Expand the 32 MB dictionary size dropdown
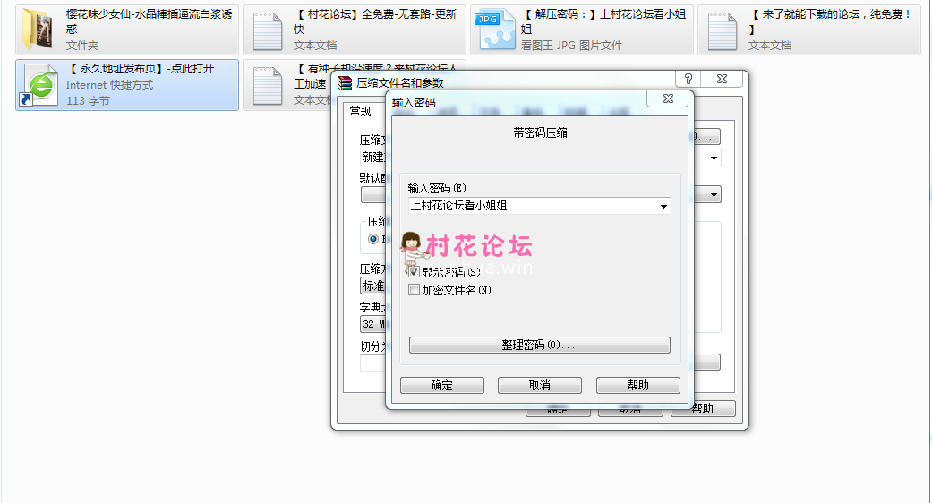 372,324
